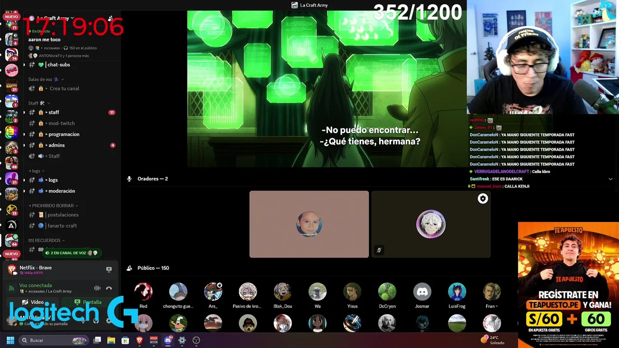Open Task View on taskbar
Viewport: 619px width, 348px height.
tap(97, 340)
